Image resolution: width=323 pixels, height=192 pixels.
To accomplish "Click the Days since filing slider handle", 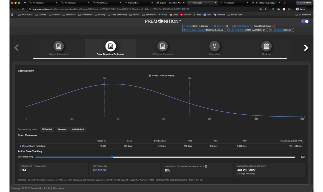I will [x=112, y=157].
